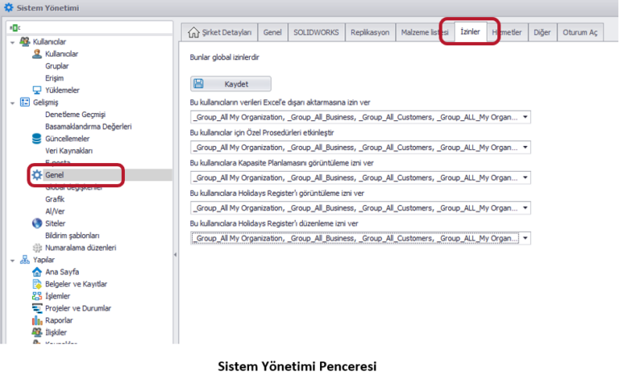Collapse the Gelişmiş tree node
619x380 pixels.
(13, 102)
